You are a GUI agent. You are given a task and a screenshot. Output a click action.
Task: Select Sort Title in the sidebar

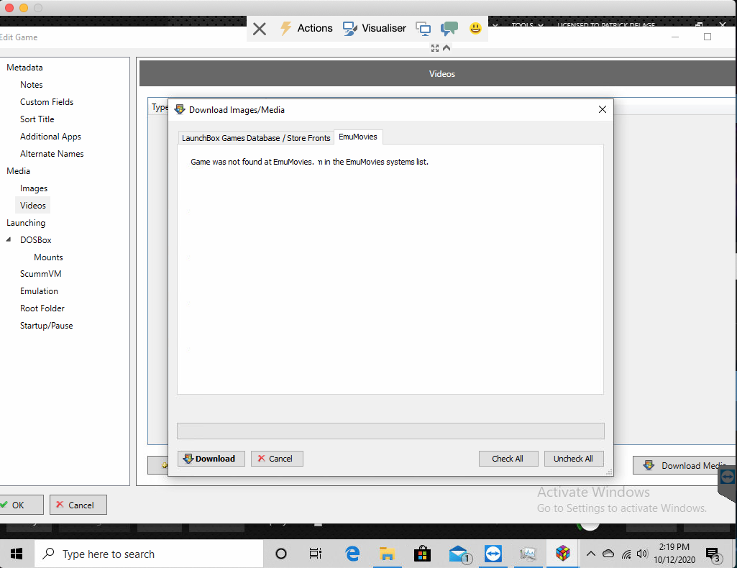pyautogui.click(x=37, y=119)
